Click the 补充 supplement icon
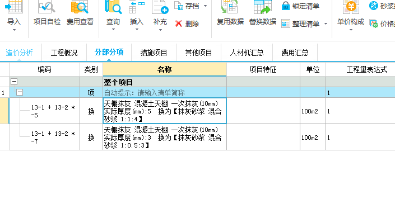Screen dimensions: 395x223 (160, 7)
